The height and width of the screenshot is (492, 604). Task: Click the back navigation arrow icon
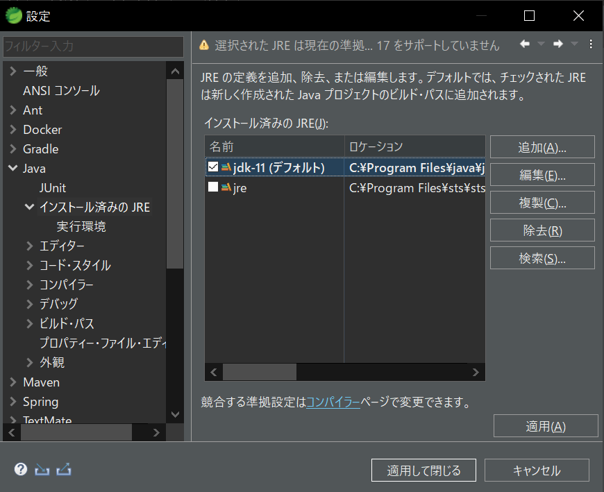point(524,43)
